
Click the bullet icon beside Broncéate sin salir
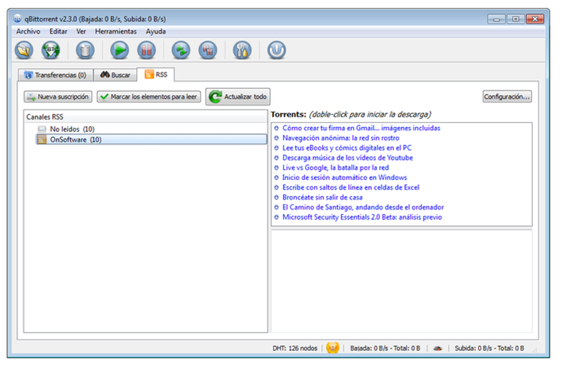(277, 197)
